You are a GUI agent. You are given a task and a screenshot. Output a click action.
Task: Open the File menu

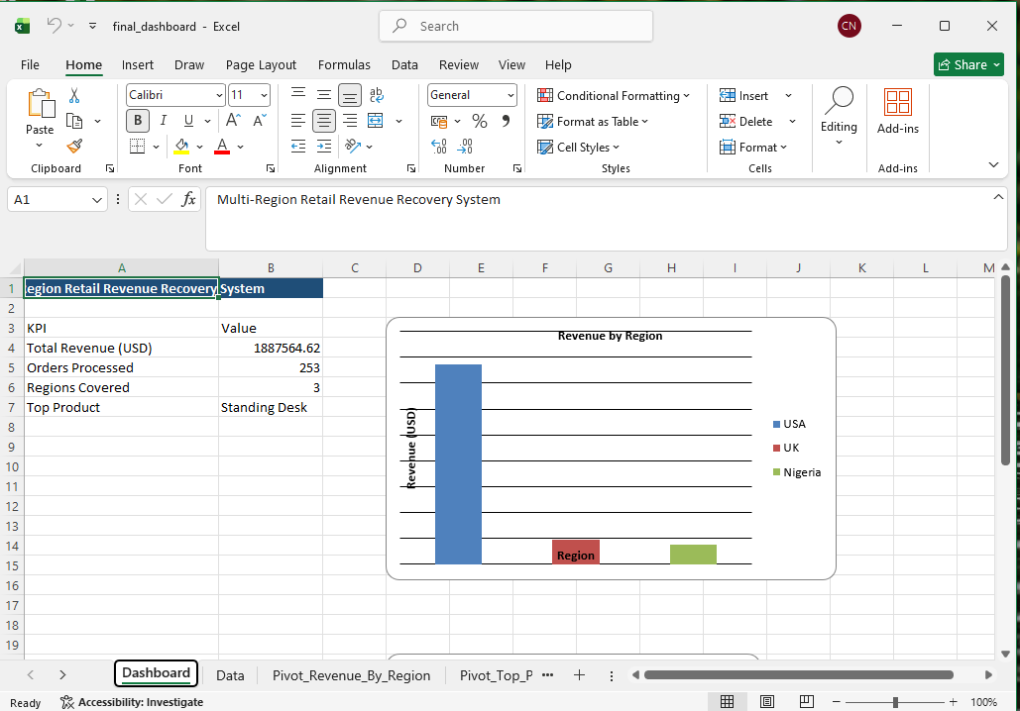coord(30,65)
